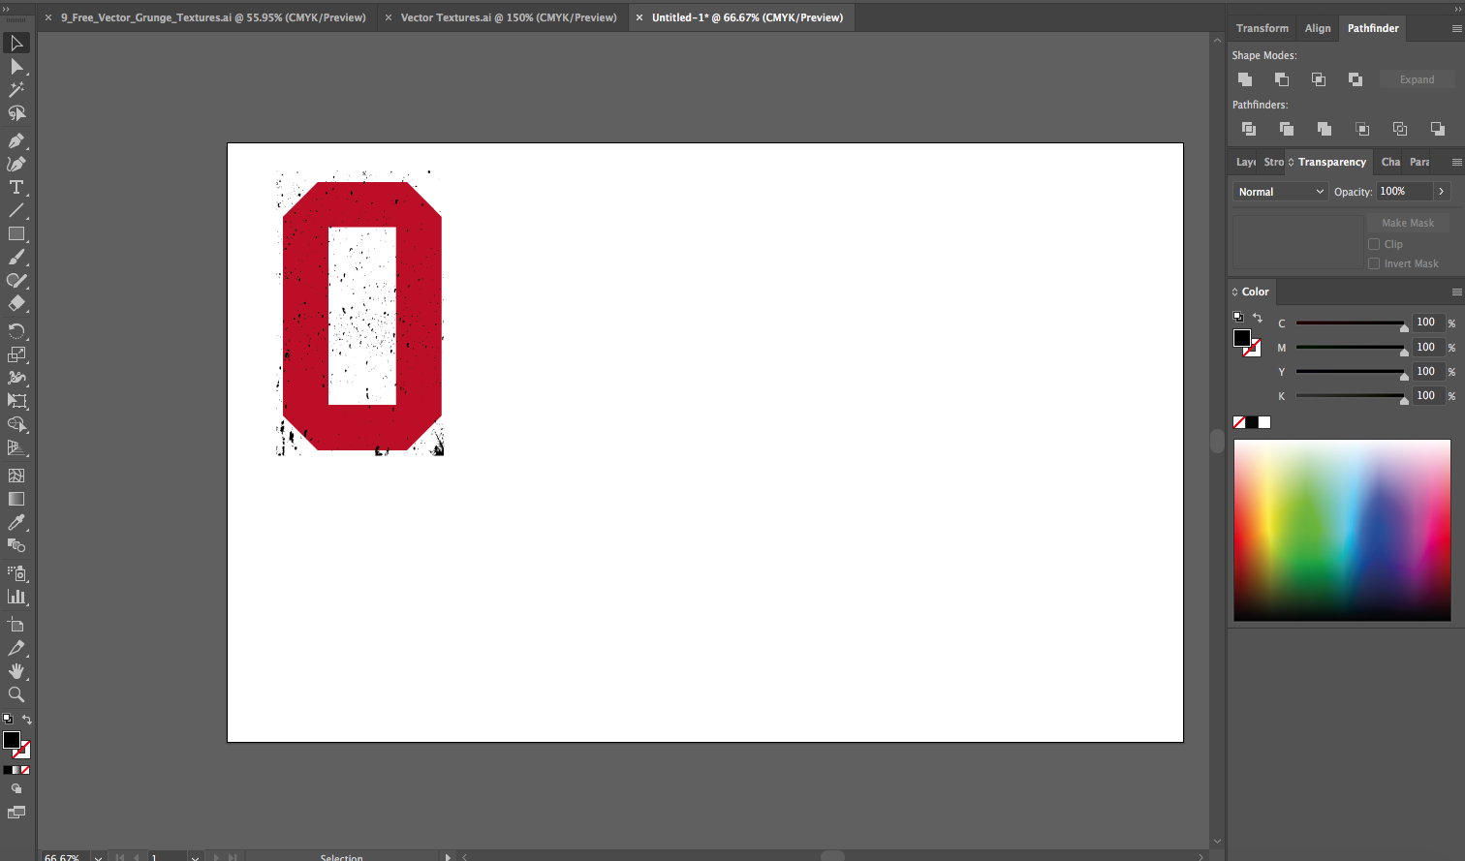Click the Make Mask button
1465x861 pixels.
(x=1408, y=223)
